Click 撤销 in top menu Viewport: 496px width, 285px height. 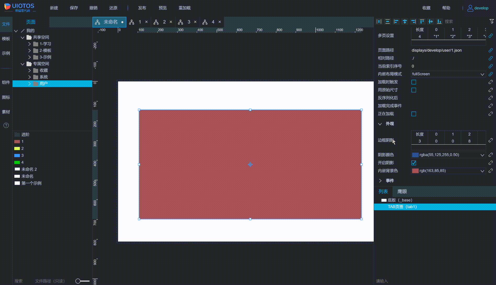[93, 8]
